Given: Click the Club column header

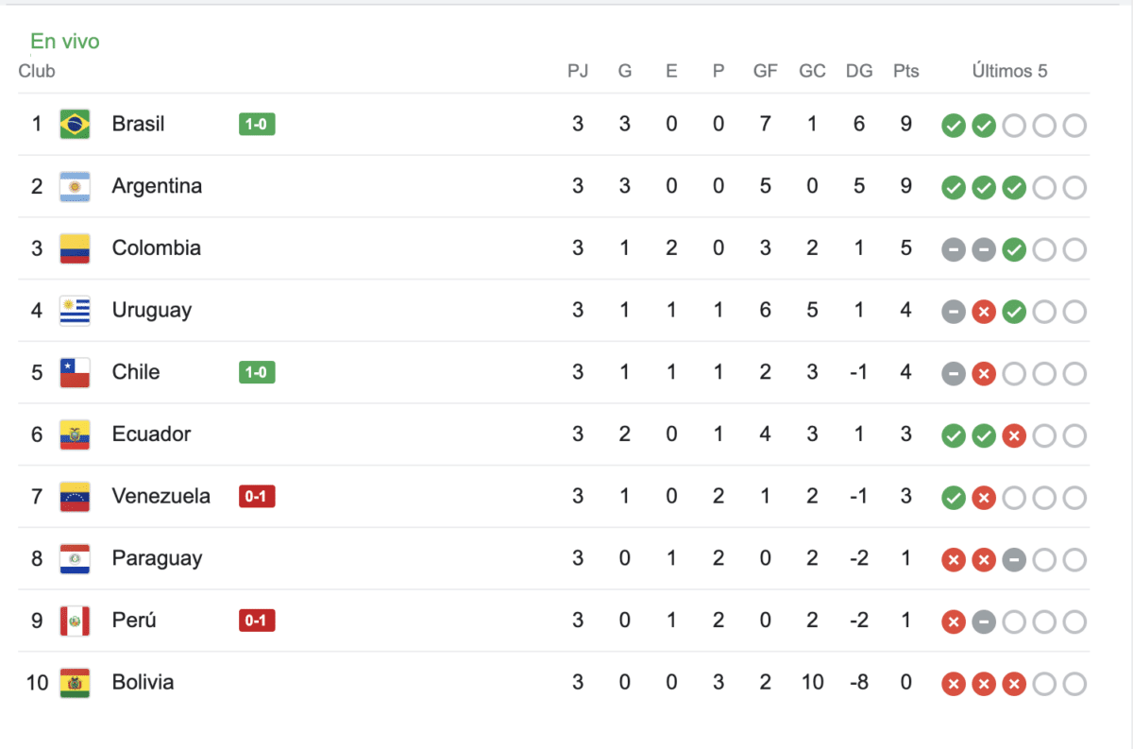Looking at the screenshot, I should click(x=37, y=71).
